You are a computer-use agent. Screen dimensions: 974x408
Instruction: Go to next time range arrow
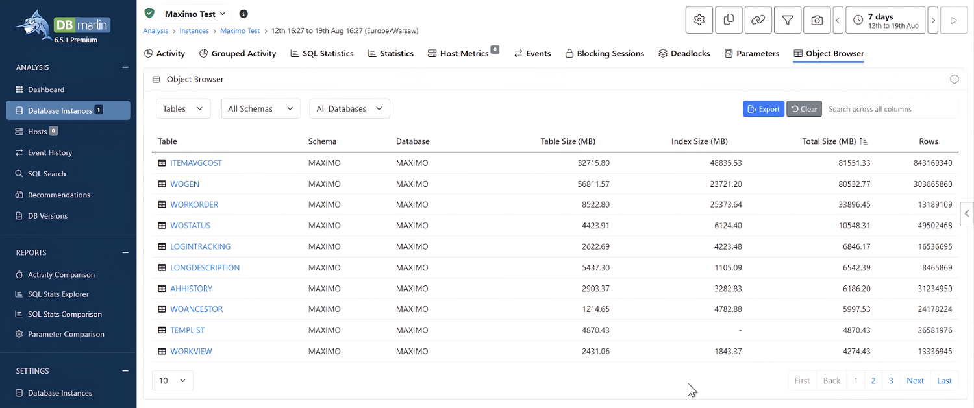tap(933, 20)
